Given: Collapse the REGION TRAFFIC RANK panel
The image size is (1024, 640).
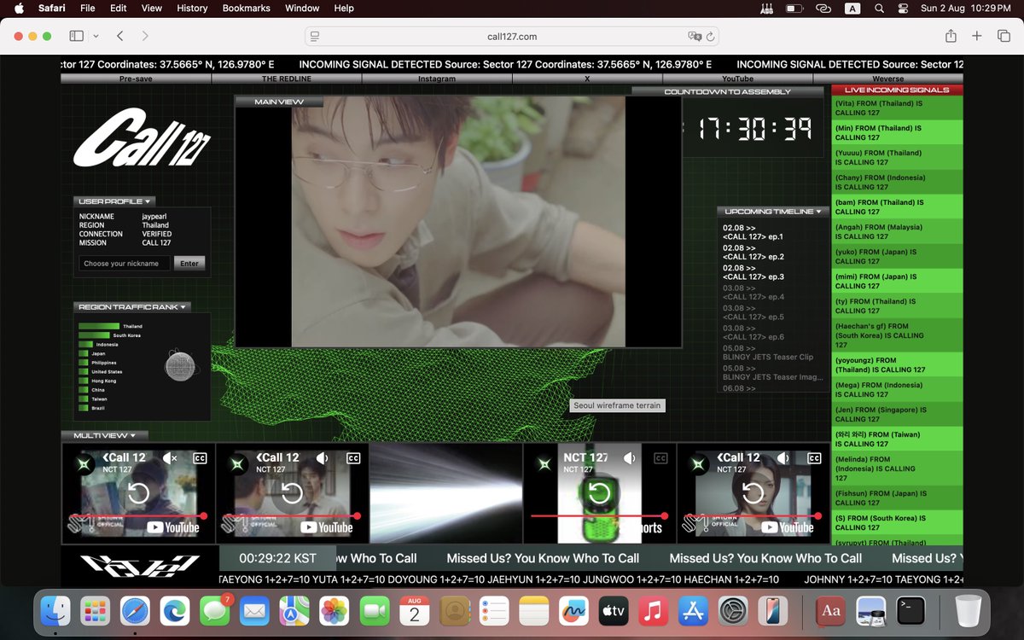Looking at the screenshot, I should click(131, 306).
